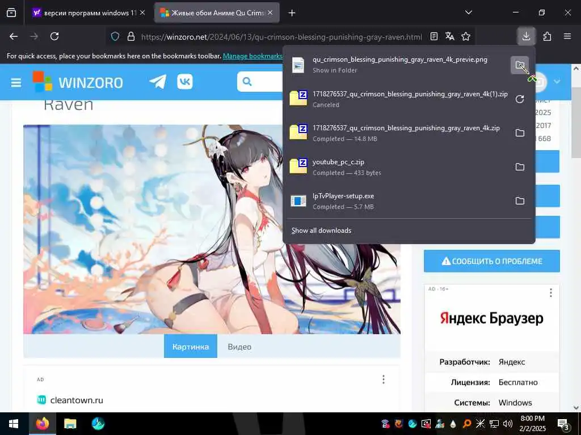Screen dimensions: 581x435
Task: Switch to the 'Картинка' tab
Action: [191, 347]
